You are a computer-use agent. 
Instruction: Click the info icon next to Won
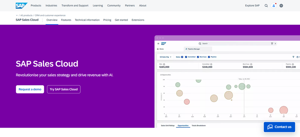pyautogui.click(x=164, y=64)
